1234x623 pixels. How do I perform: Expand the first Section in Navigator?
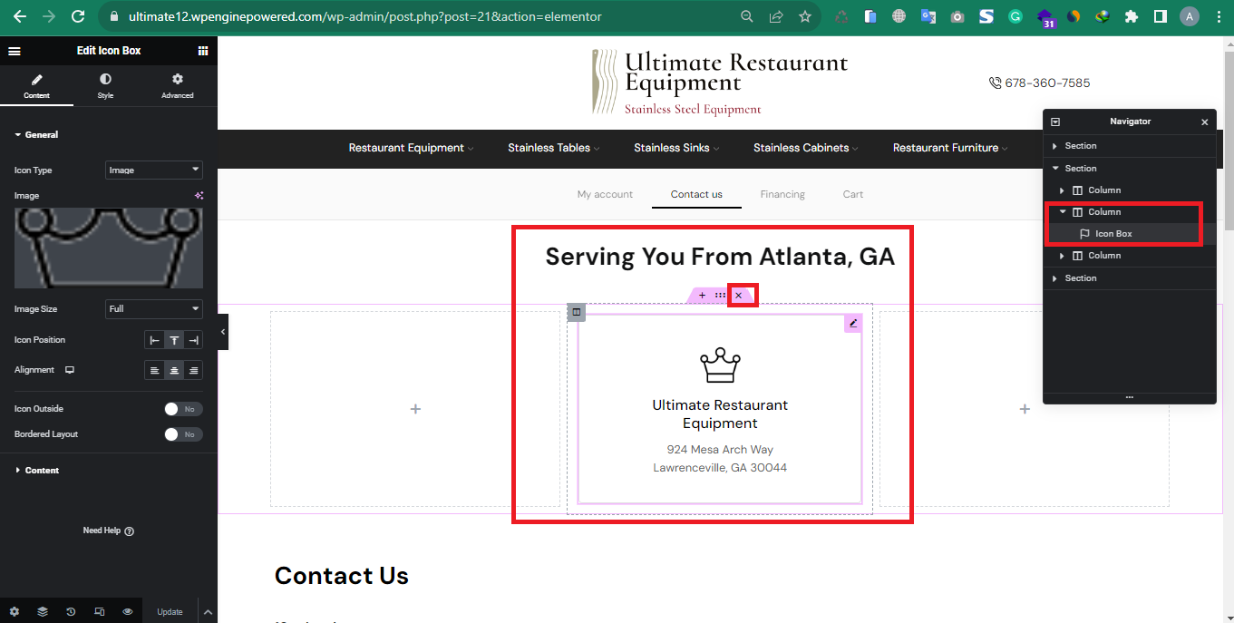(1054, 146)
